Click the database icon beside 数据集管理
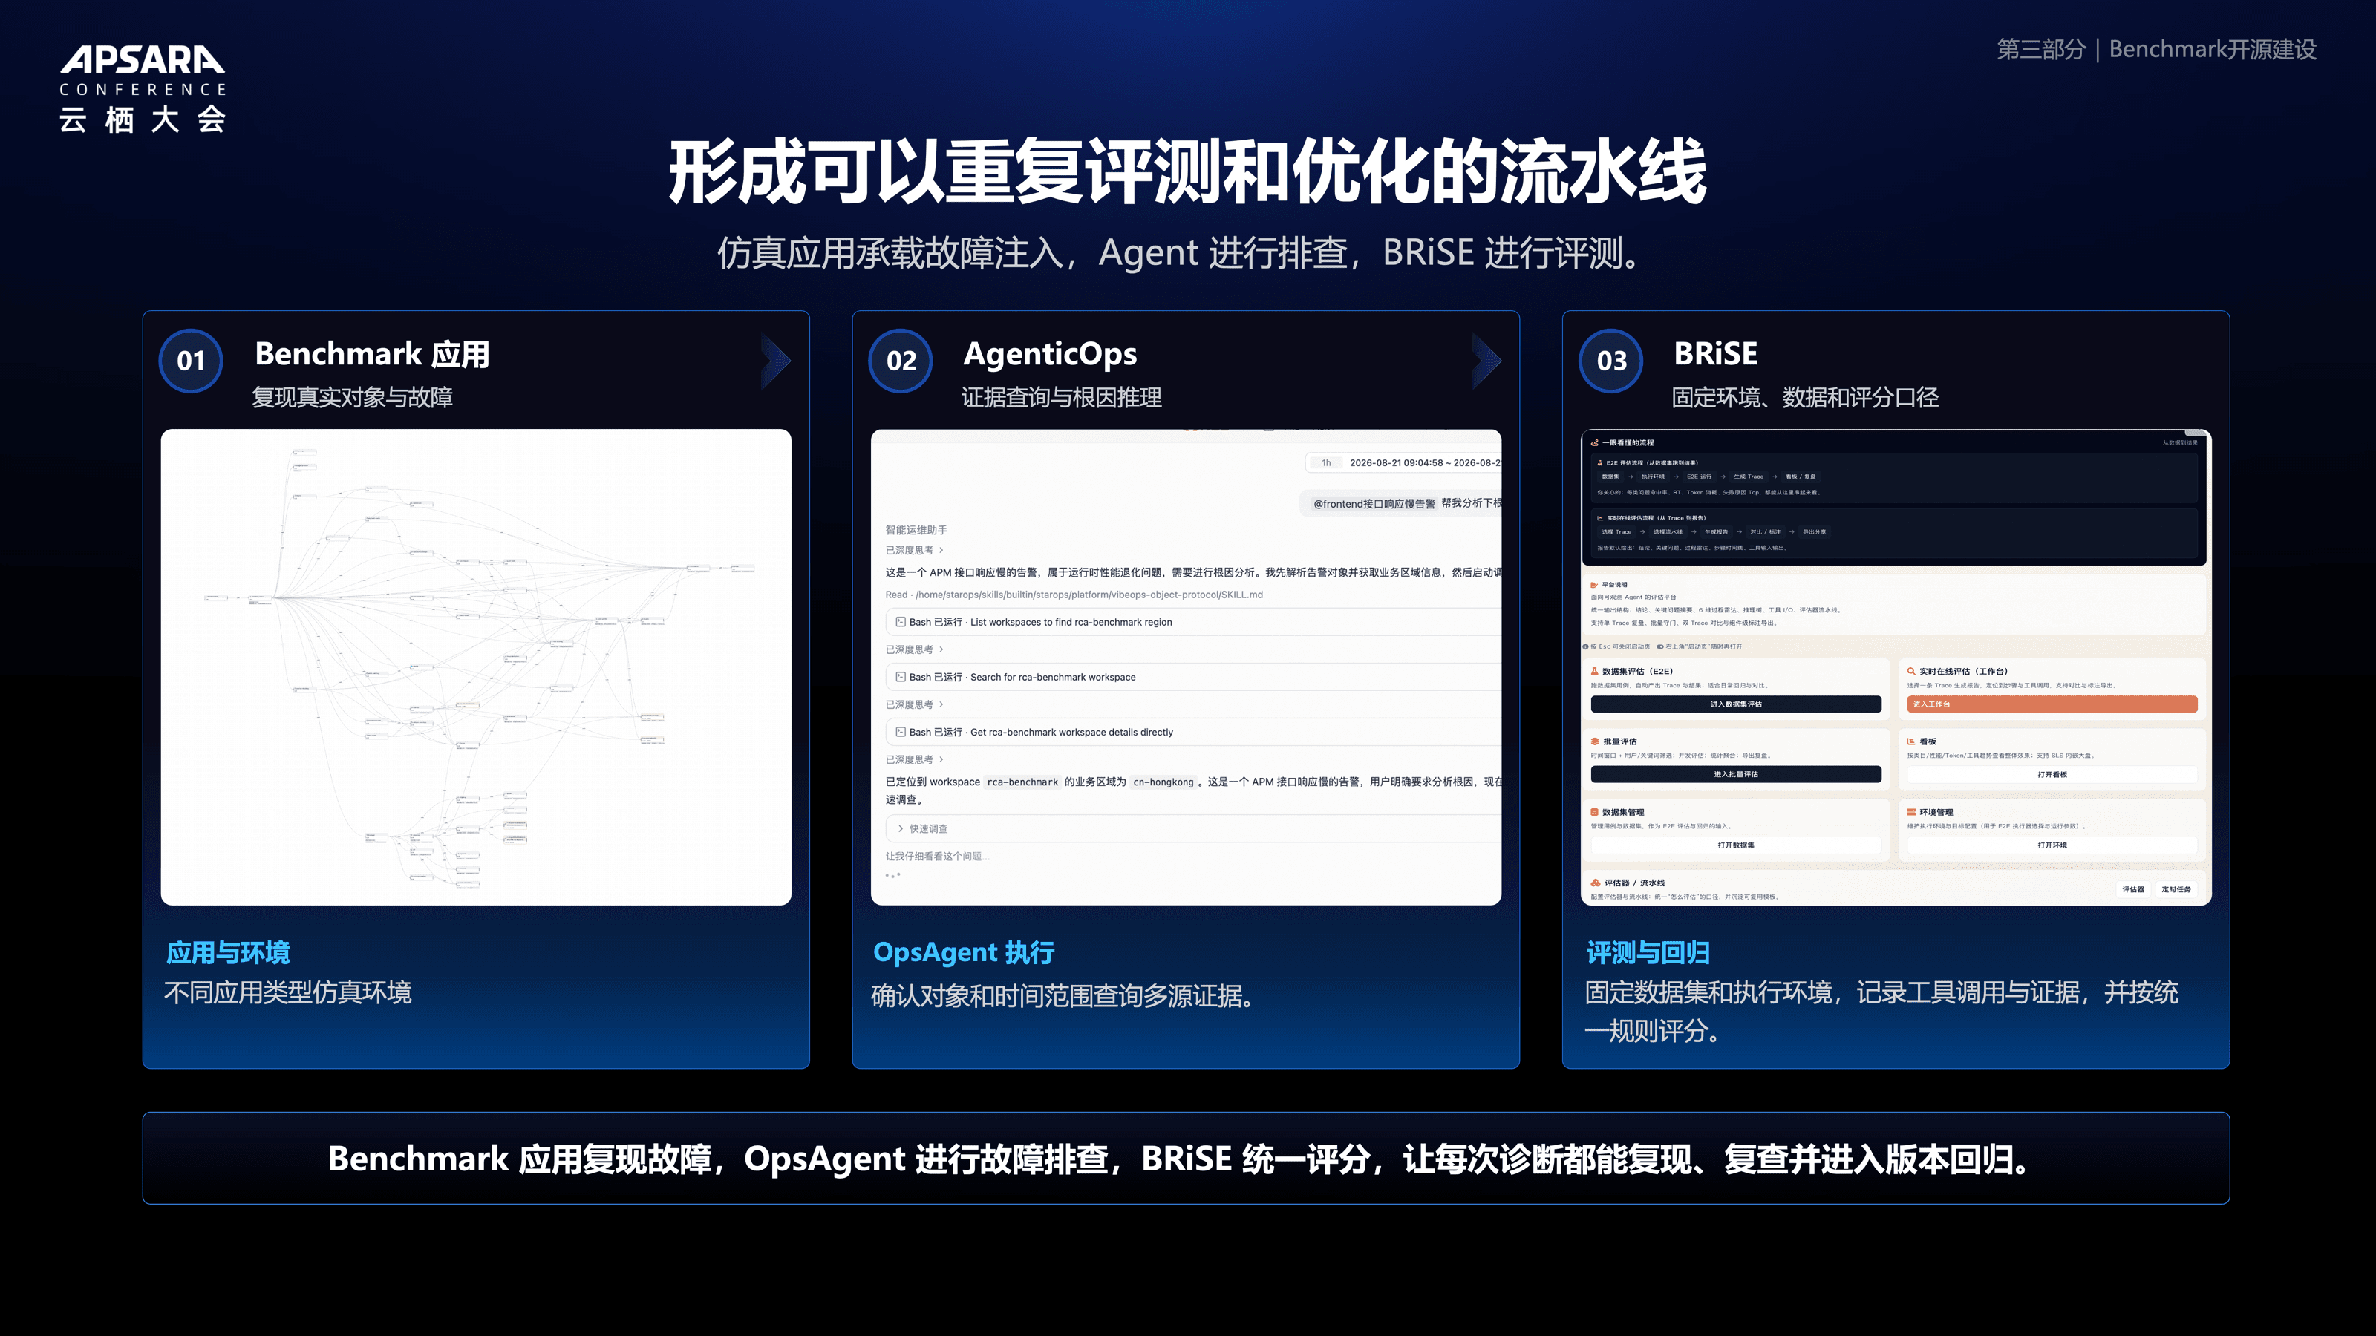The height and width of the screenshot is (1336, 2376). 1595,812
